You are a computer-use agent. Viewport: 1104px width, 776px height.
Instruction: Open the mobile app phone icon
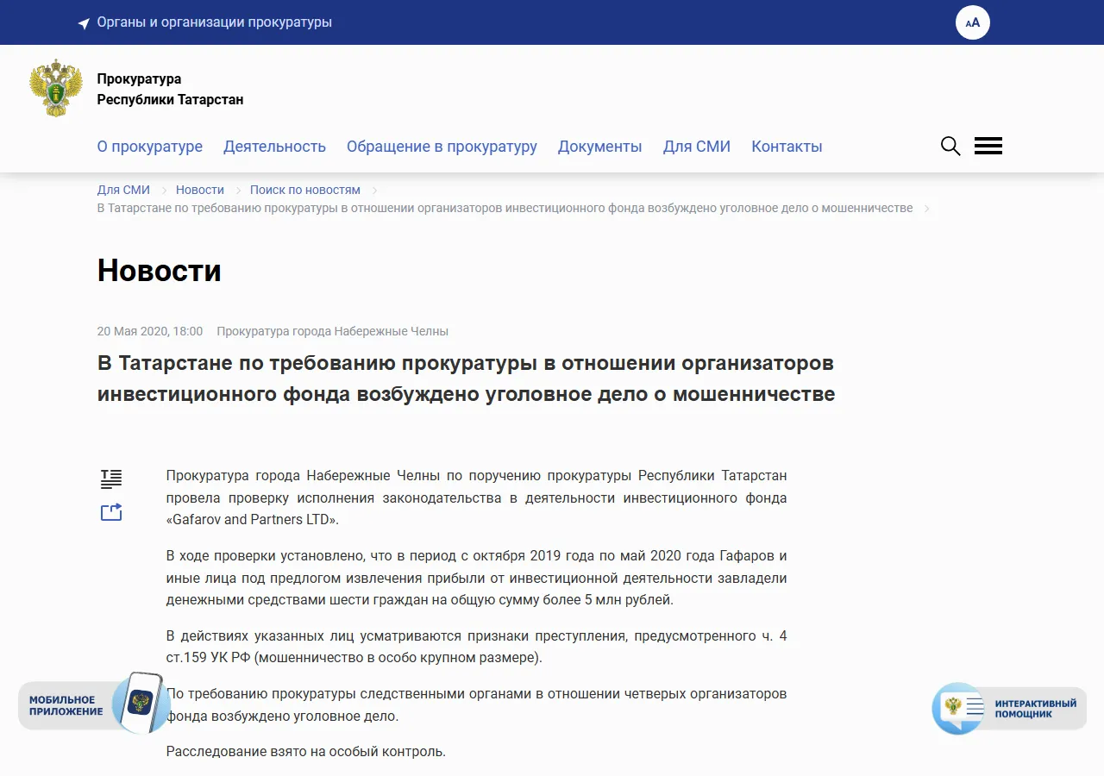tap(141, 703)
